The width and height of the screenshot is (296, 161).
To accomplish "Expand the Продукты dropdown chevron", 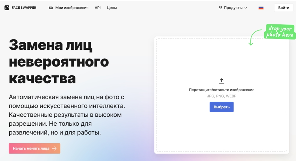I will tap(246, 8).
